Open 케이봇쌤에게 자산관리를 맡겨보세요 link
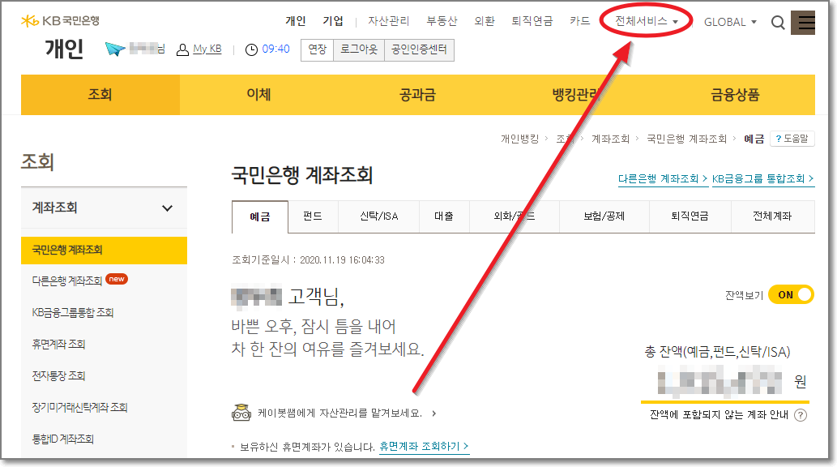This screenshot has height=467, width=837. click(x=347, y=413)
